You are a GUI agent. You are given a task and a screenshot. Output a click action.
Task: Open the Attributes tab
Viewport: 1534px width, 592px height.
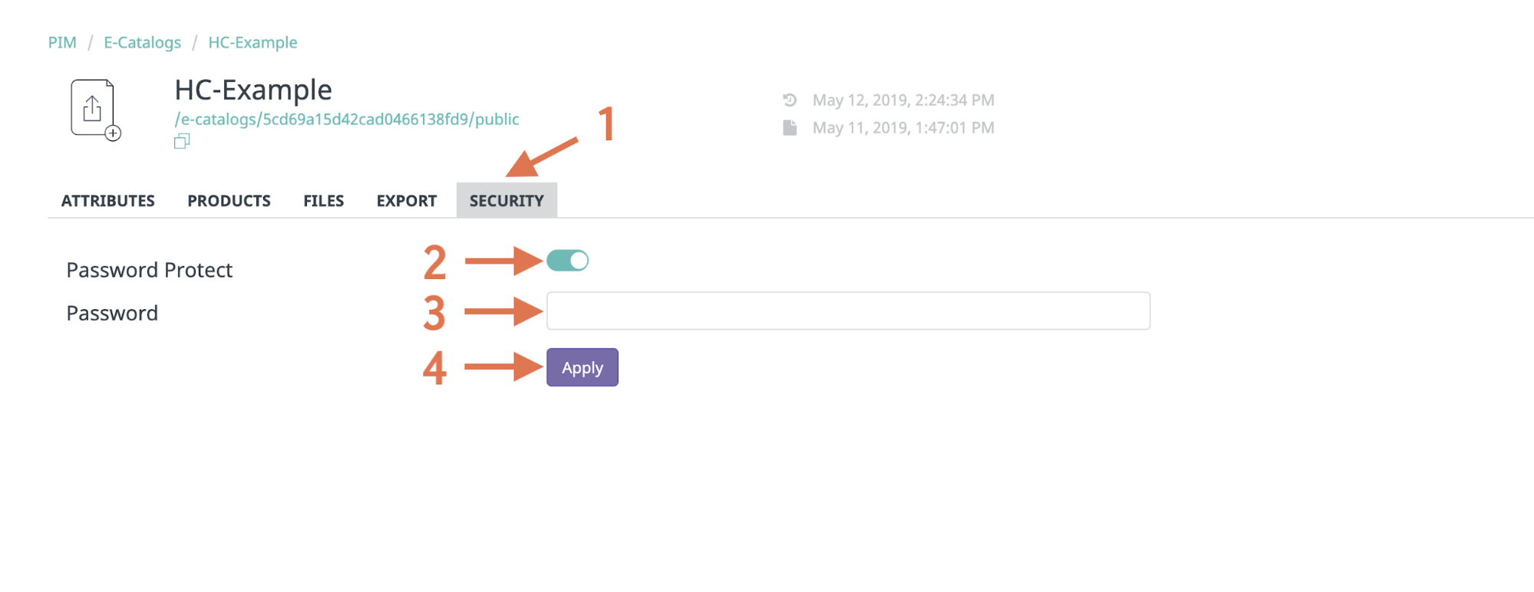108,201
